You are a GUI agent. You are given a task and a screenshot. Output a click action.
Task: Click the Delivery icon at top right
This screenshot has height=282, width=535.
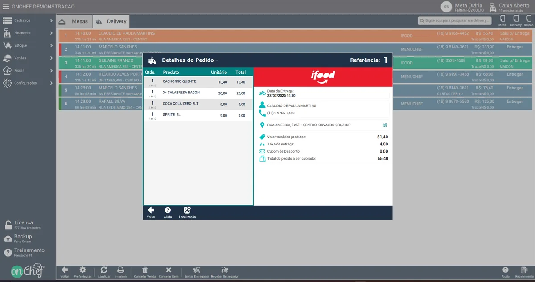coord(516,21)
